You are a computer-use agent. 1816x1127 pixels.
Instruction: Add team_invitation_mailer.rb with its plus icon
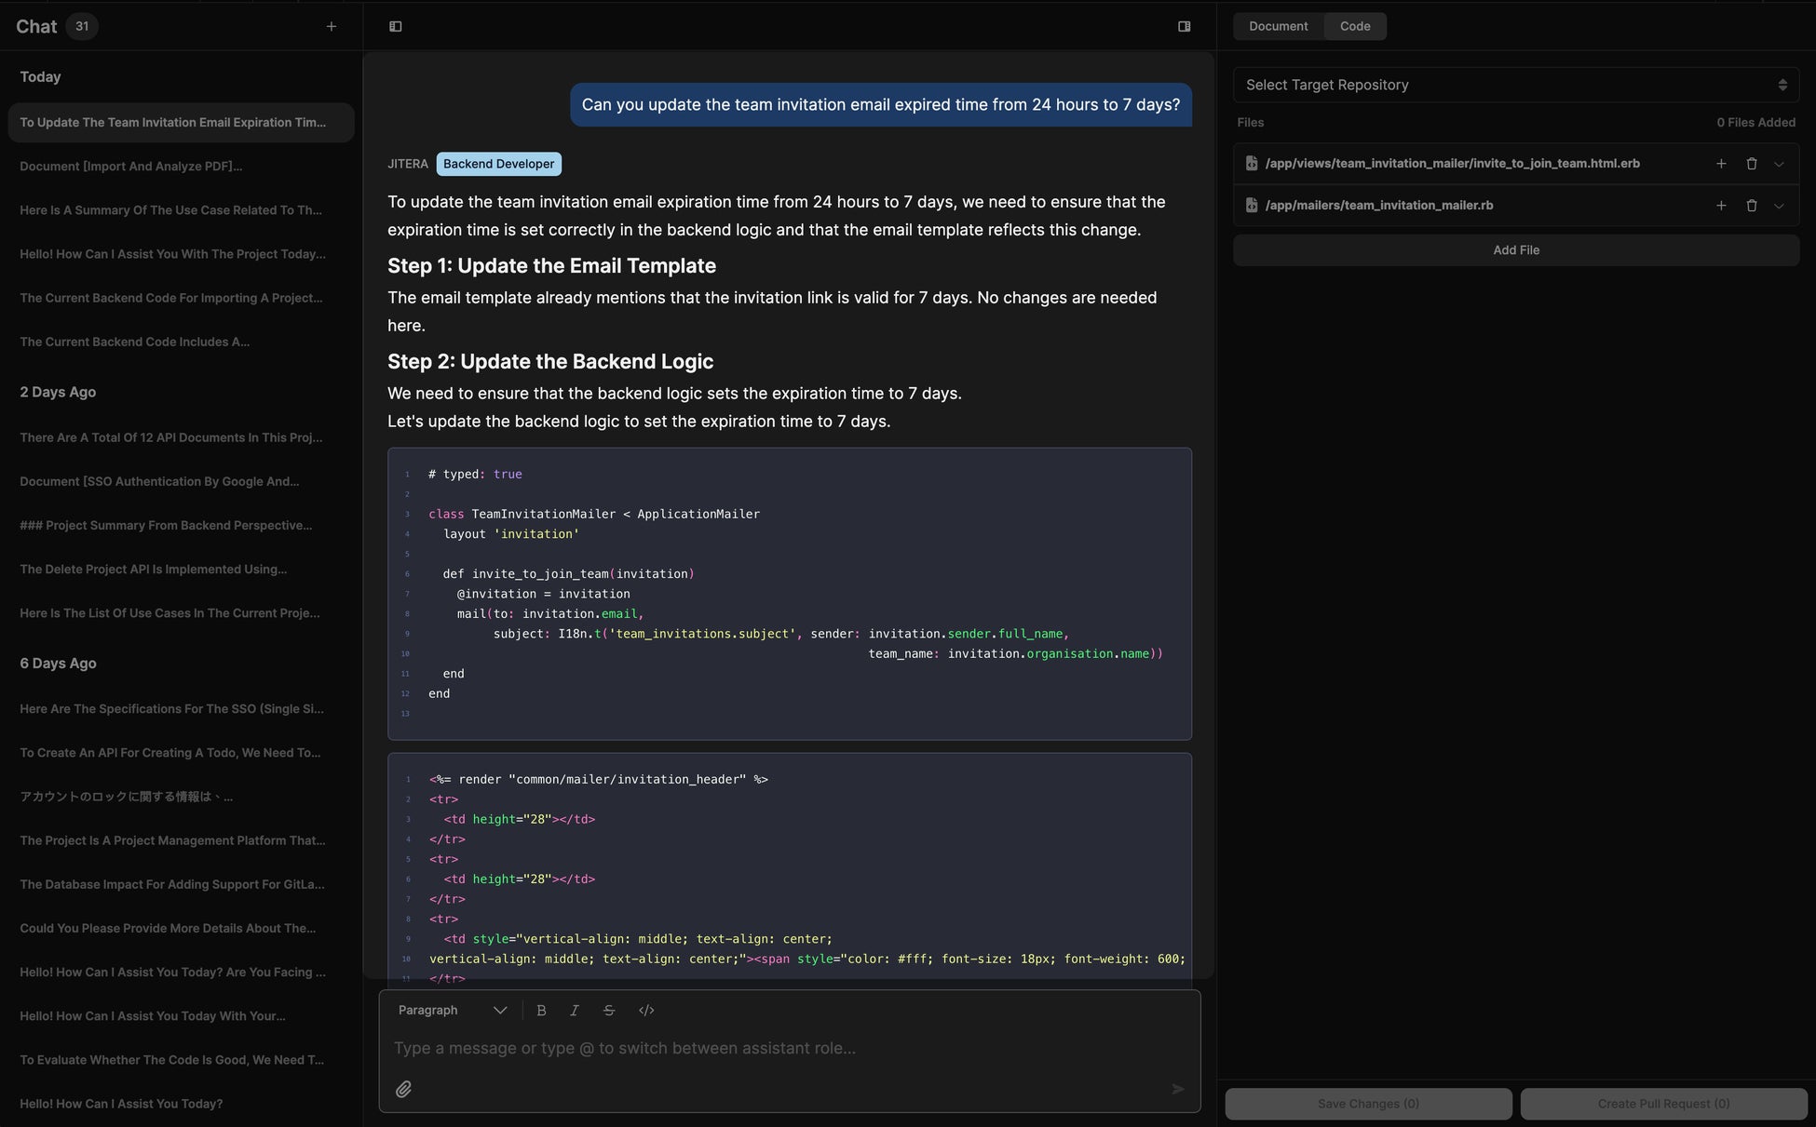coord(1721,206)
